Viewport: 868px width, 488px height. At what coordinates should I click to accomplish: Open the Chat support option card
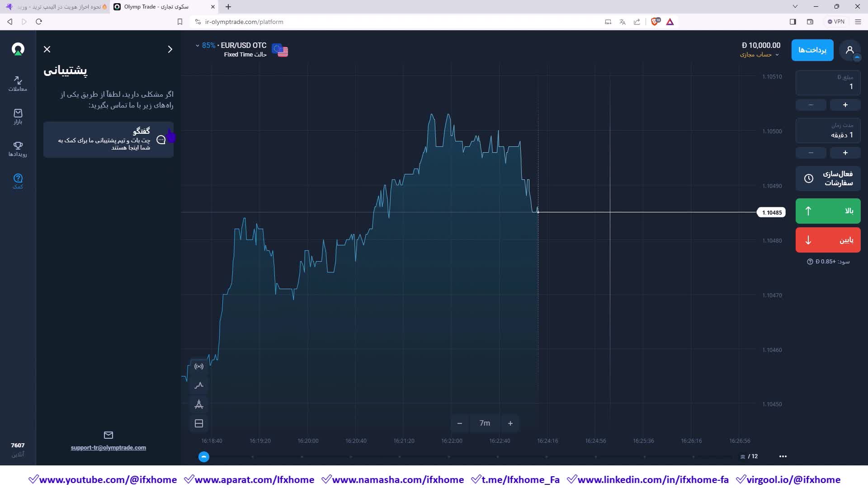pos(108,140)
